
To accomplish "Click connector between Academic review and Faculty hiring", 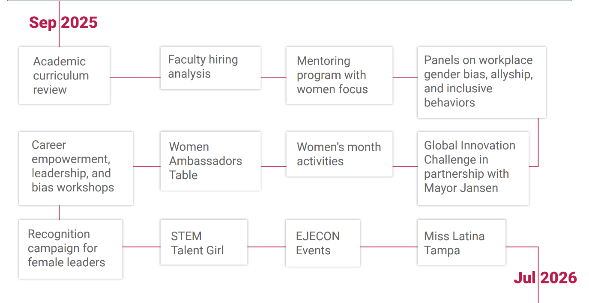I will 135,78.
